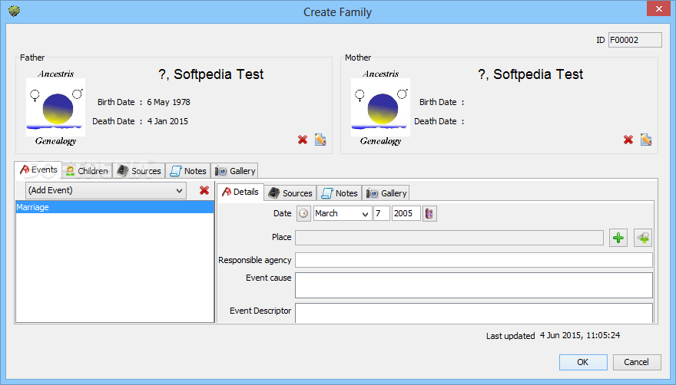Click the Event Descriptor text area

pyautogui.click(x=474, y=313)
